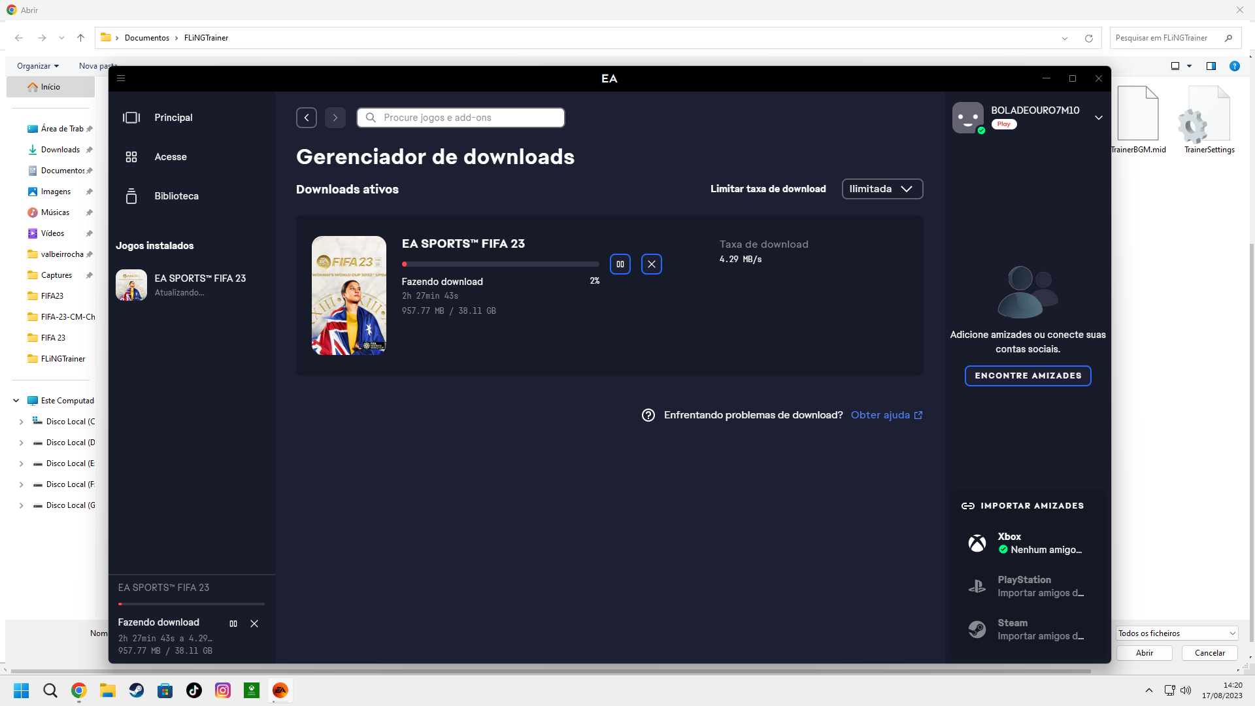Click Abrir in the file dialog
The height and width of the screenshot is (706, 1255).
tap(1145, 653)
